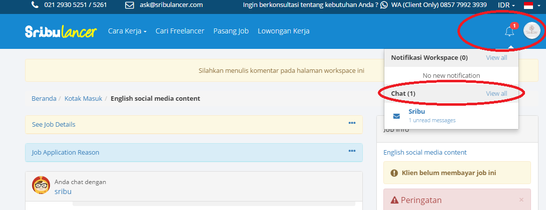
Task: Click the 'No new notification' text
Action: point(451,75)
